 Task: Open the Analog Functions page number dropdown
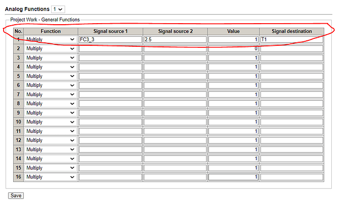58,9
